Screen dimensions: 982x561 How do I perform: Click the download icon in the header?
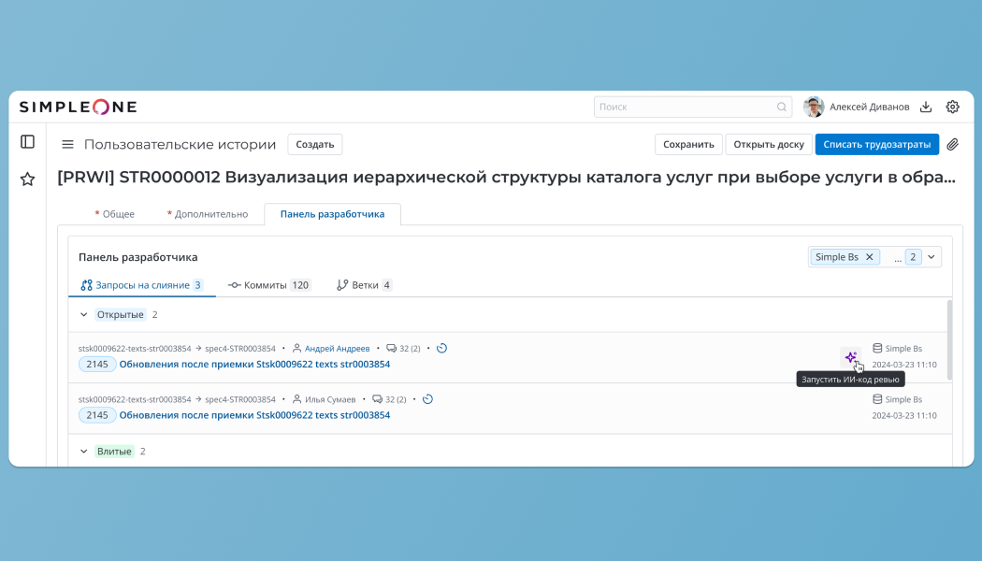click(925, 107)
